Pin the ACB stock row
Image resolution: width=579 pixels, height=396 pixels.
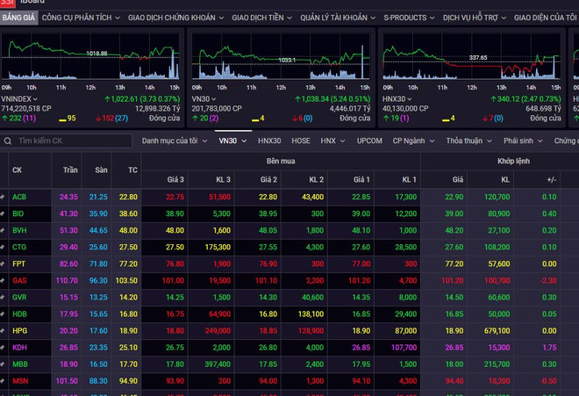(x=4, y=197)
